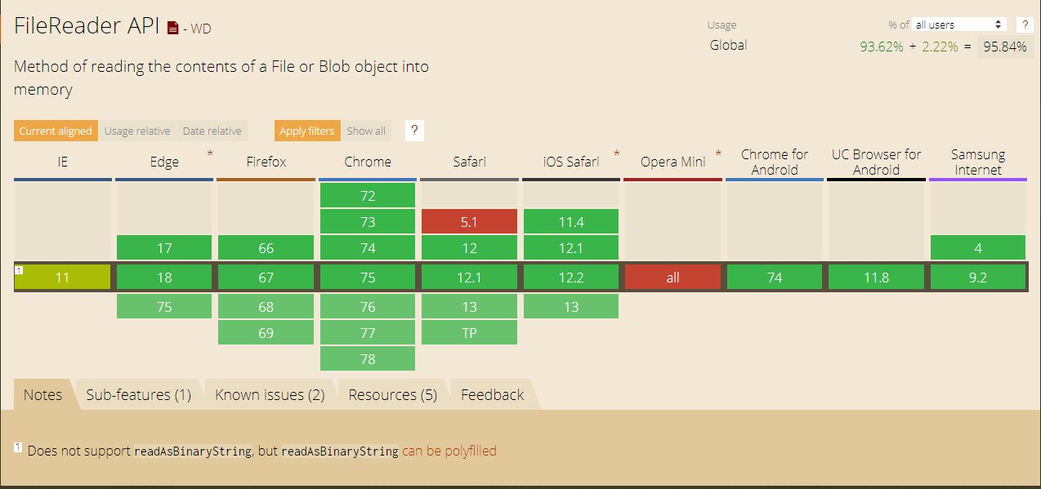Click the Safari browser header
This screenshot has width=1041, height=489.
coord(470,162)
